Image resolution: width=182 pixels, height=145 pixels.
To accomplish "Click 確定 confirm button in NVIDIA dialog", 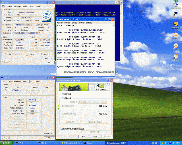I will [84, 137].
